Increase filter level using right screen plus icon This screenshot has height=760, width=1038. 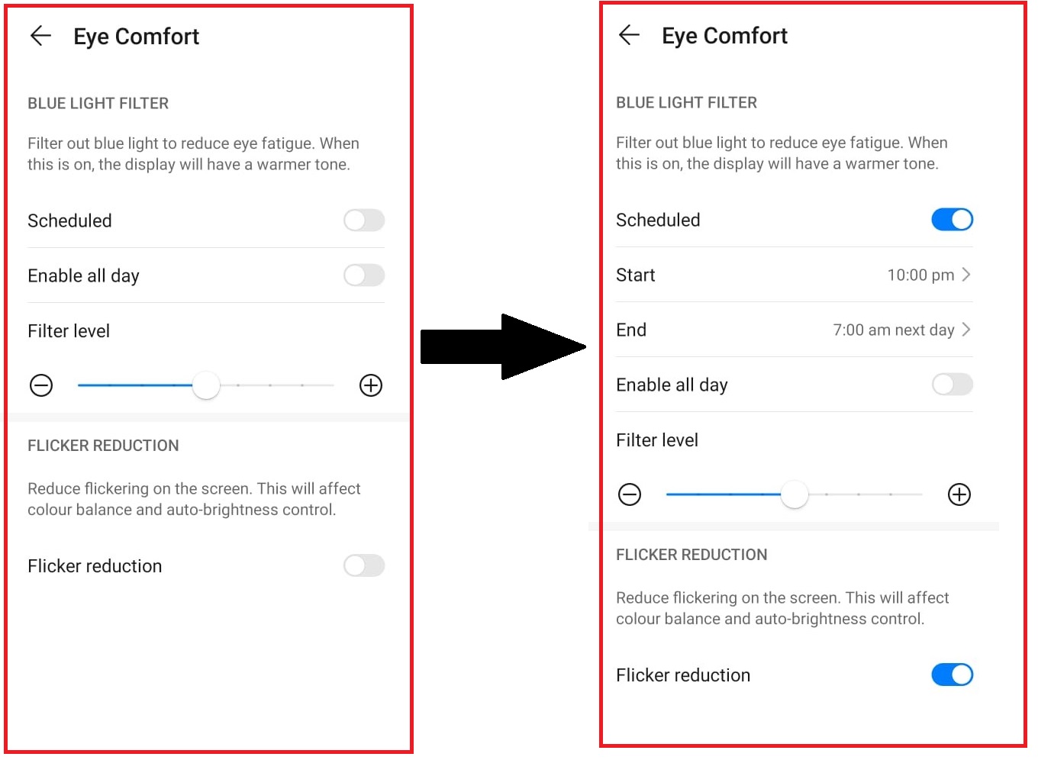pyautogui.click(x=959, y=494)
